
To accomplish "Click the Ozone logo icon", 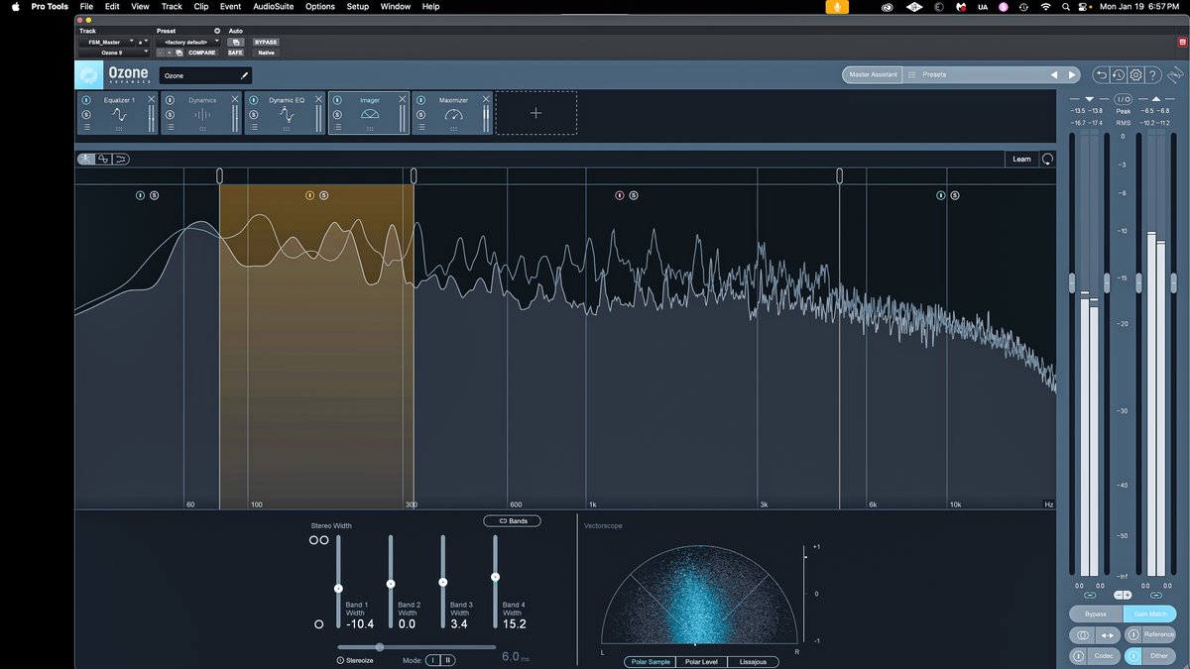I will click(89, 75).
